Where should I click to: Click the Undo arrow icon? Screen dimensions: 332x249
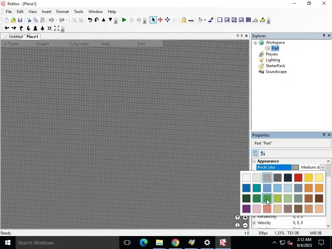pos(51,20)
